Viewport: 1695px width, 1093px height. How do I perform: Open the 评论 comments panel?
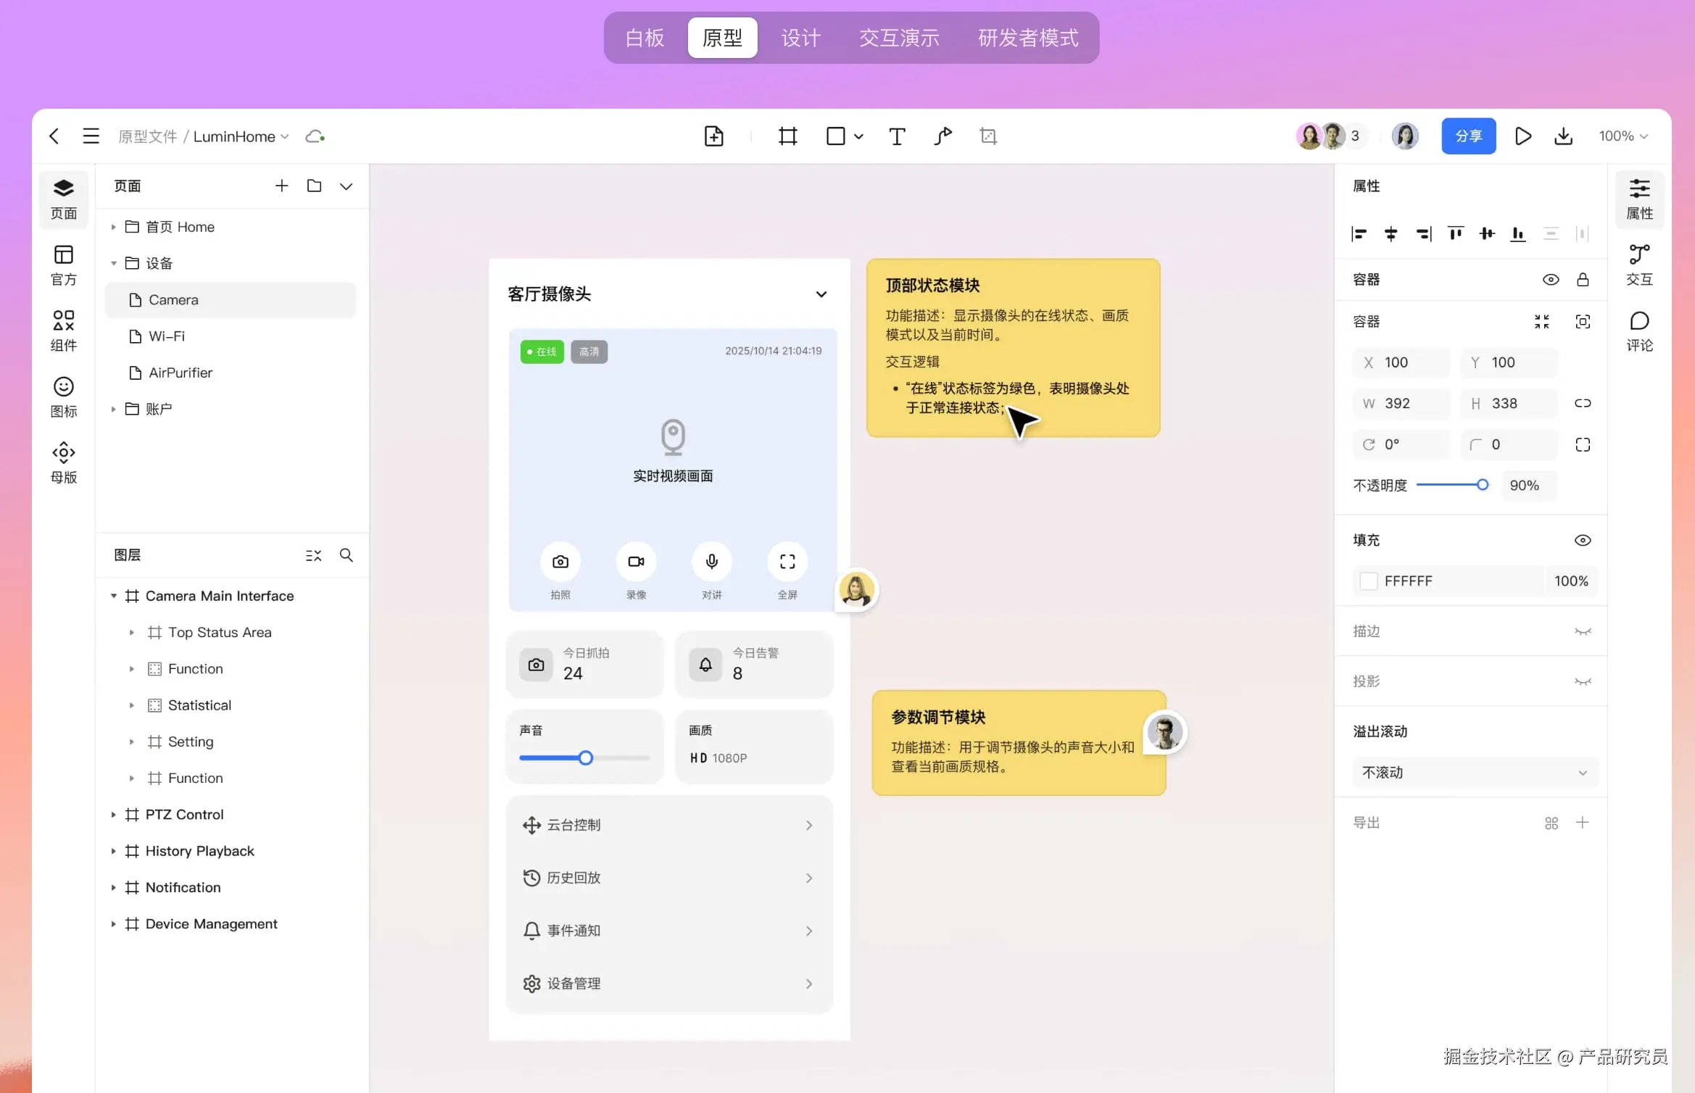click(x=1639, y=331)
